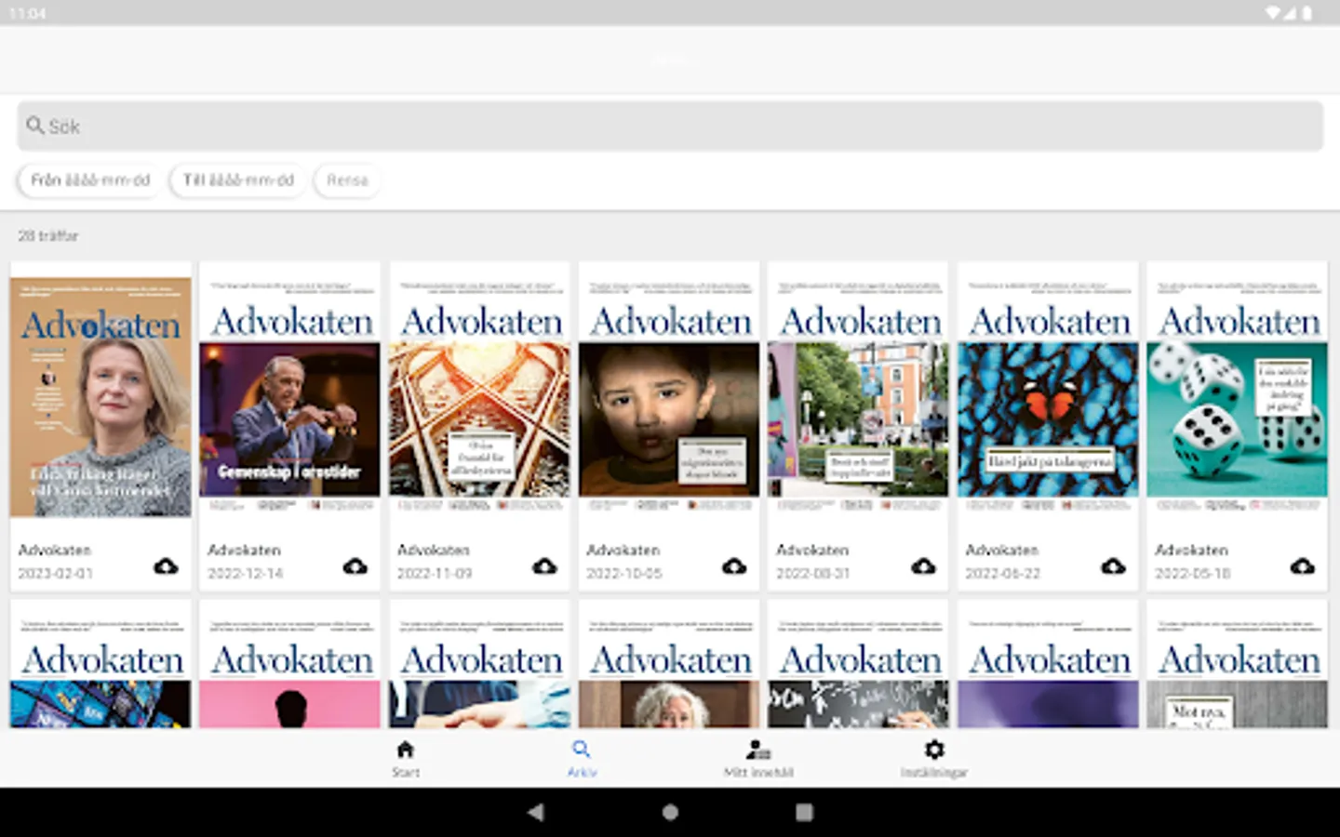Click the 2022-10-05 date text
The image size is (1340, 837).
click(623, 573)
